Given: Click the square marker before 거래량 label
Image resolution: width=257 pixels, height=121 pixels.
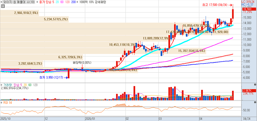Looking at the screenshot, I should tap(2, 85).
